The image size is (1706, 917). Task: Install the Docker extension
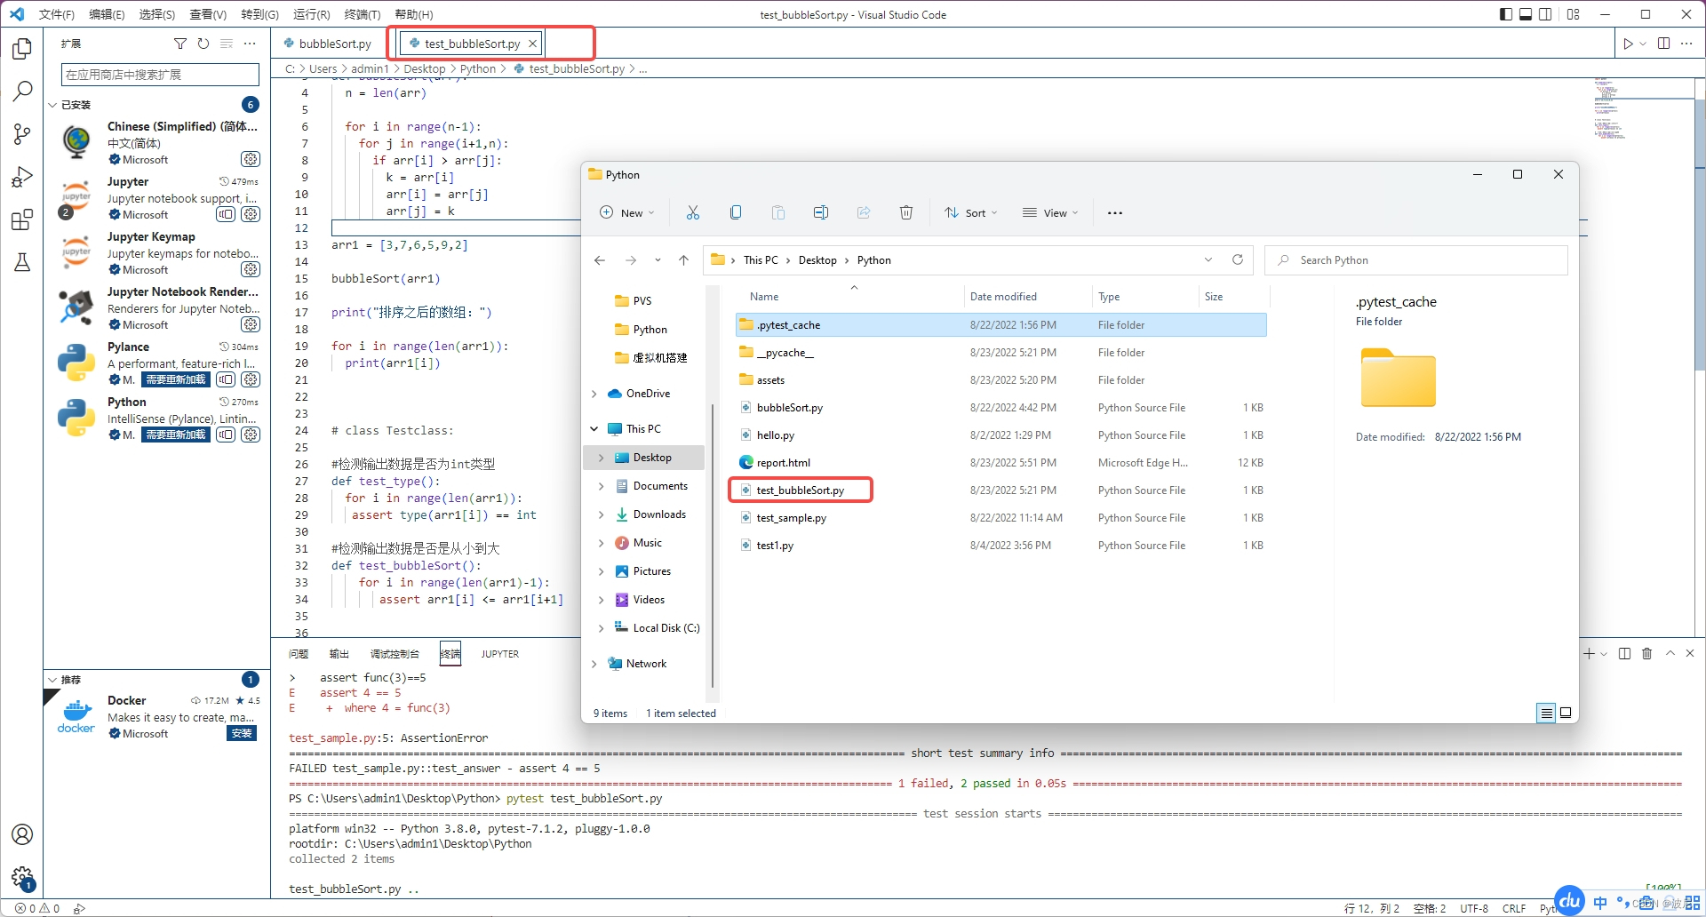click(242, 733)
